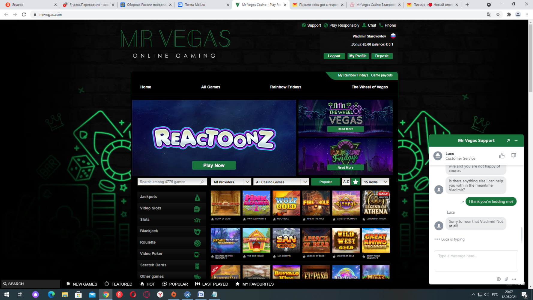Switch to the Почта Mail.ru browser tab
The width and height of the screenshot is (533, 300).
tap(203, 5)
